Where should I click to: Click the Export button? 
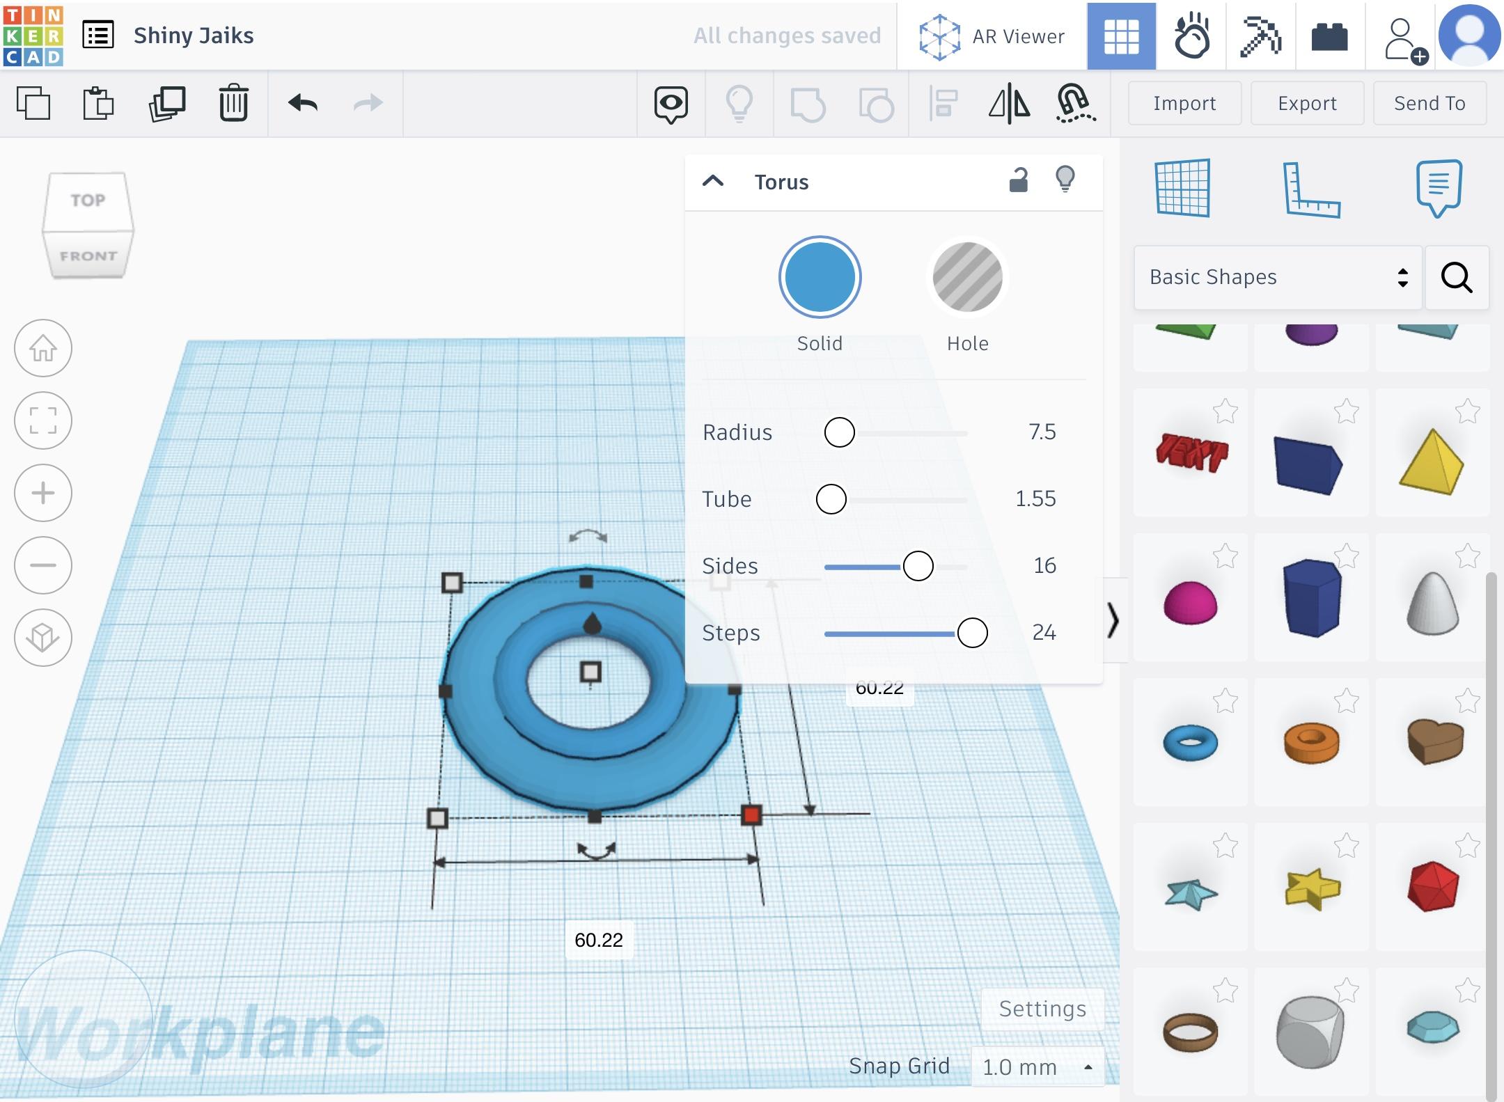(1307, 103)
